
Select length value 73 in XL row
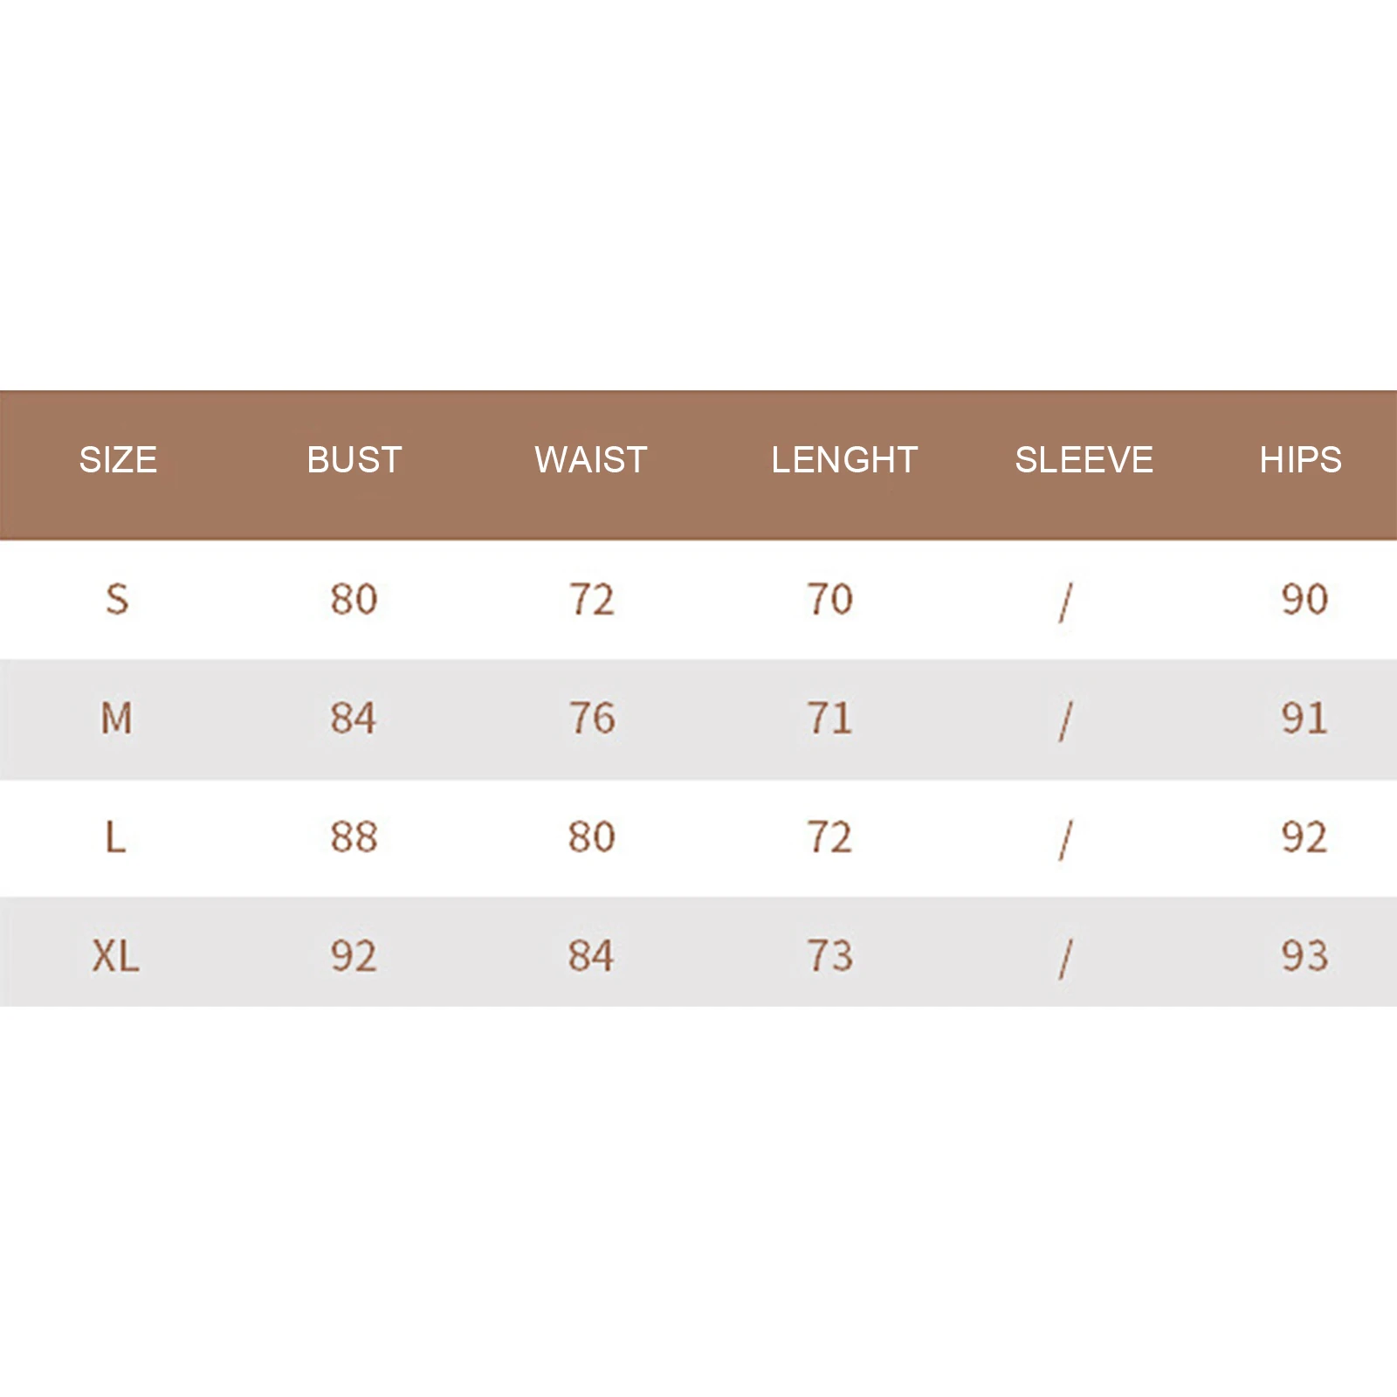tap(829, 956)
